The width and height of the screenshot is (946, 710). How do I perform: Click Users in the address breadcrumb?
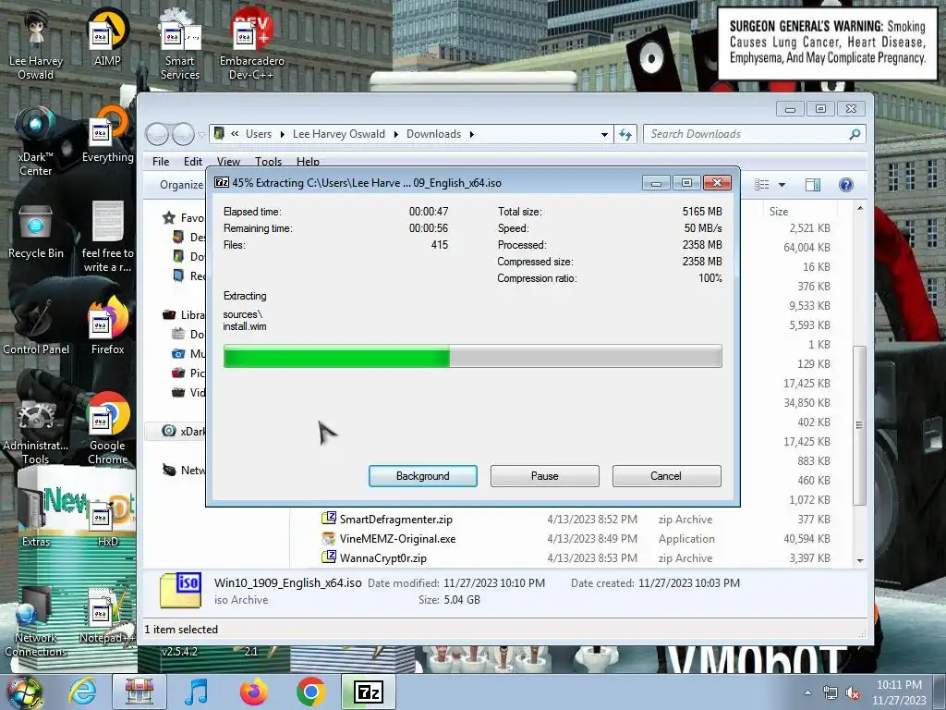tap(259, 134)
